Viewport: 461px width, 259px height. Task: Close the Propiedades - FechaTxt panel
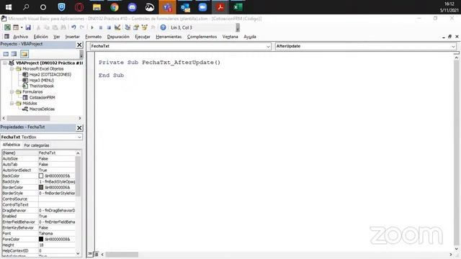79,128
